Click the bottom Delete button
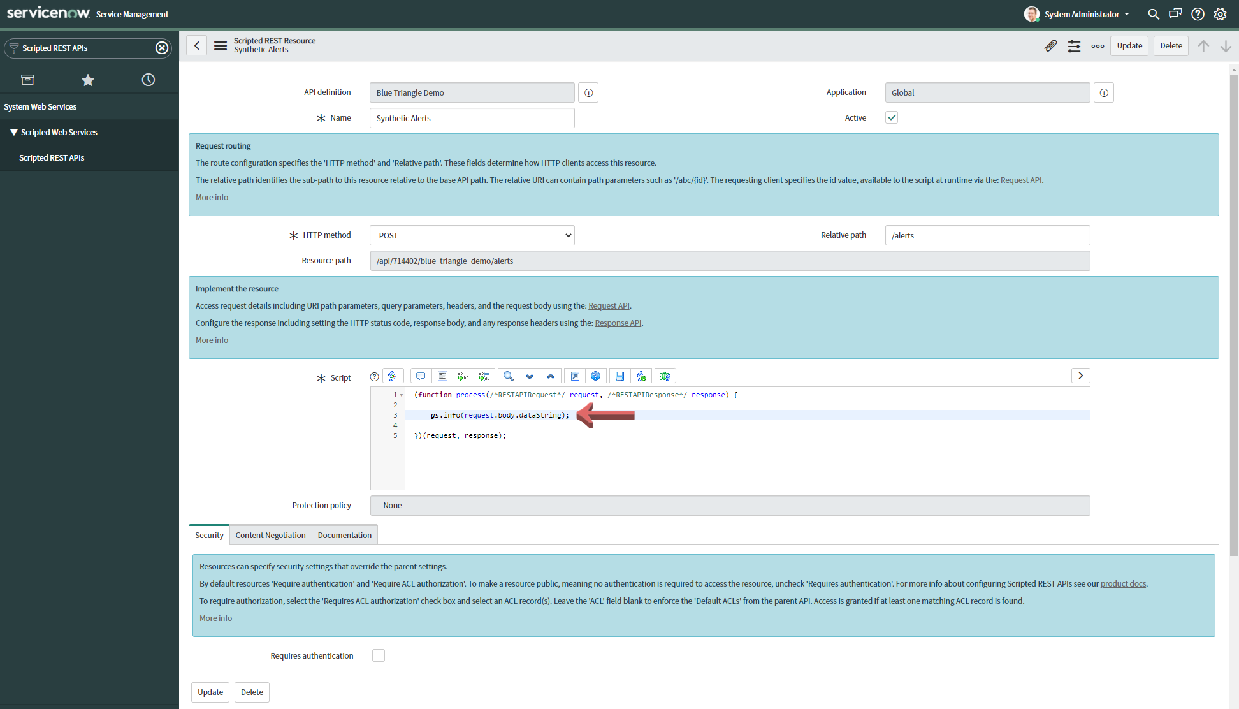 (252, 692)
